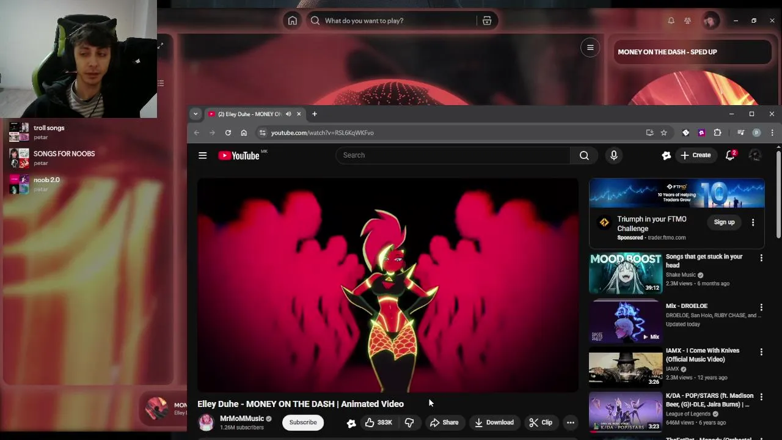Image resolution: width=782 pixels, height=440 pixels.
Task: Focus the YouTube search field
Action: (453, 155)
